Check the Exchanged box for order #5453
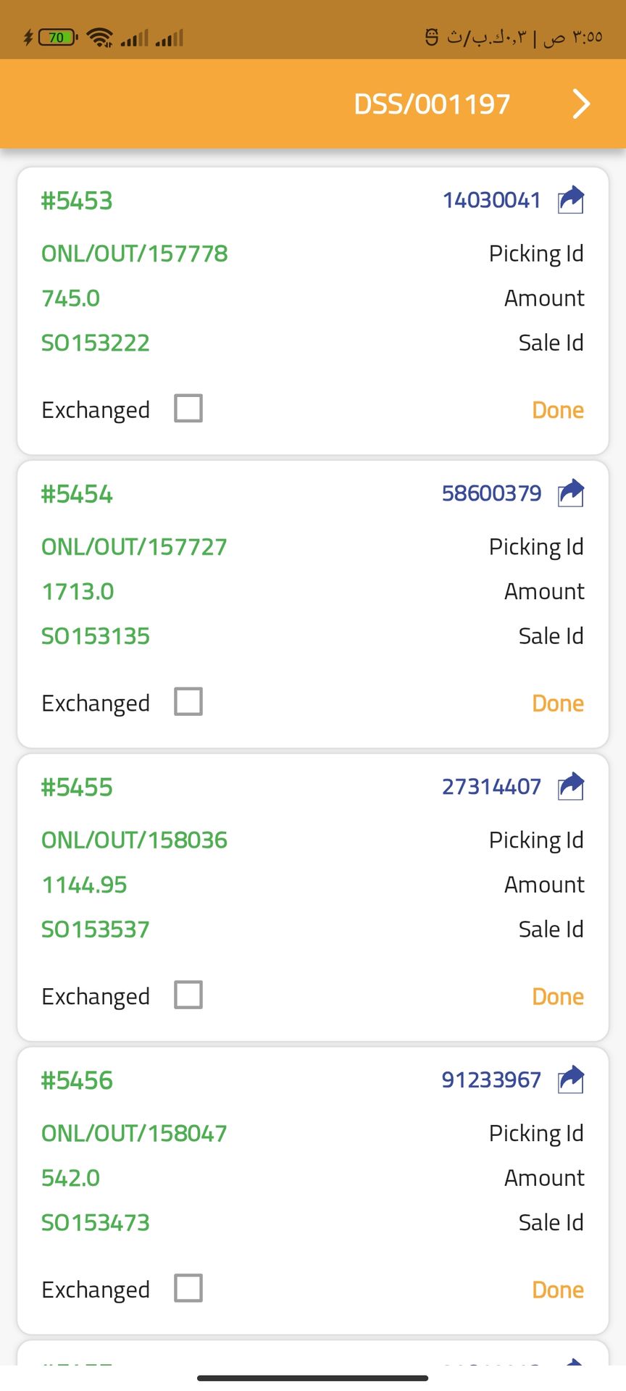Screen dimensions: 626x1391 (188, 409)
